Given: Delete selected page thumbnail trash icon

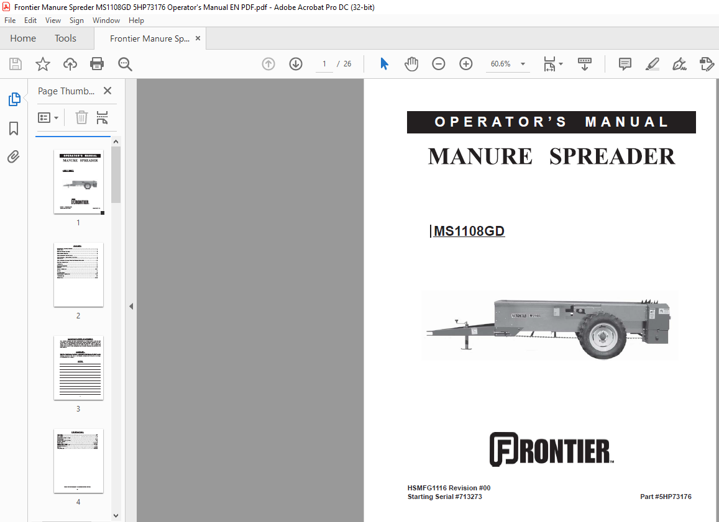Looking at the screenshot, I should point(81,118).
